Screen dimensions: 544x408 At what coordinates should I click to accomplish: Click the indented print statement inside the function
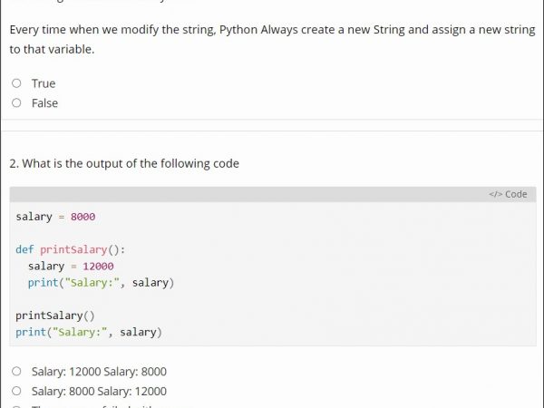[x=101, y=283]
